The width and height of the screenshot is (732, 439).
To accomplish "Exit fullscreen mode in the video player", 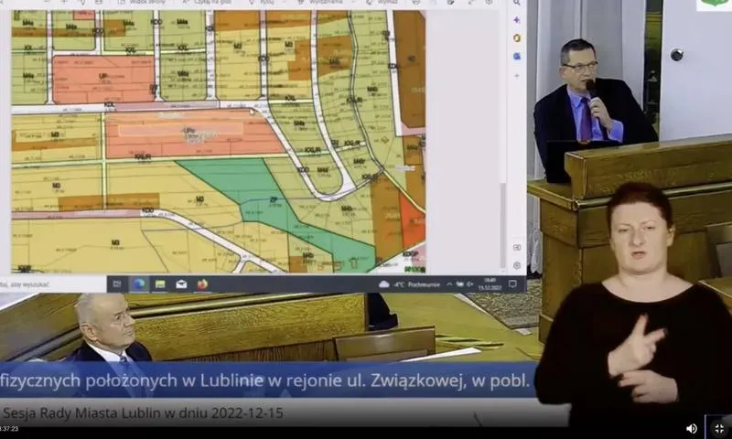I will (x=719, y=428).
